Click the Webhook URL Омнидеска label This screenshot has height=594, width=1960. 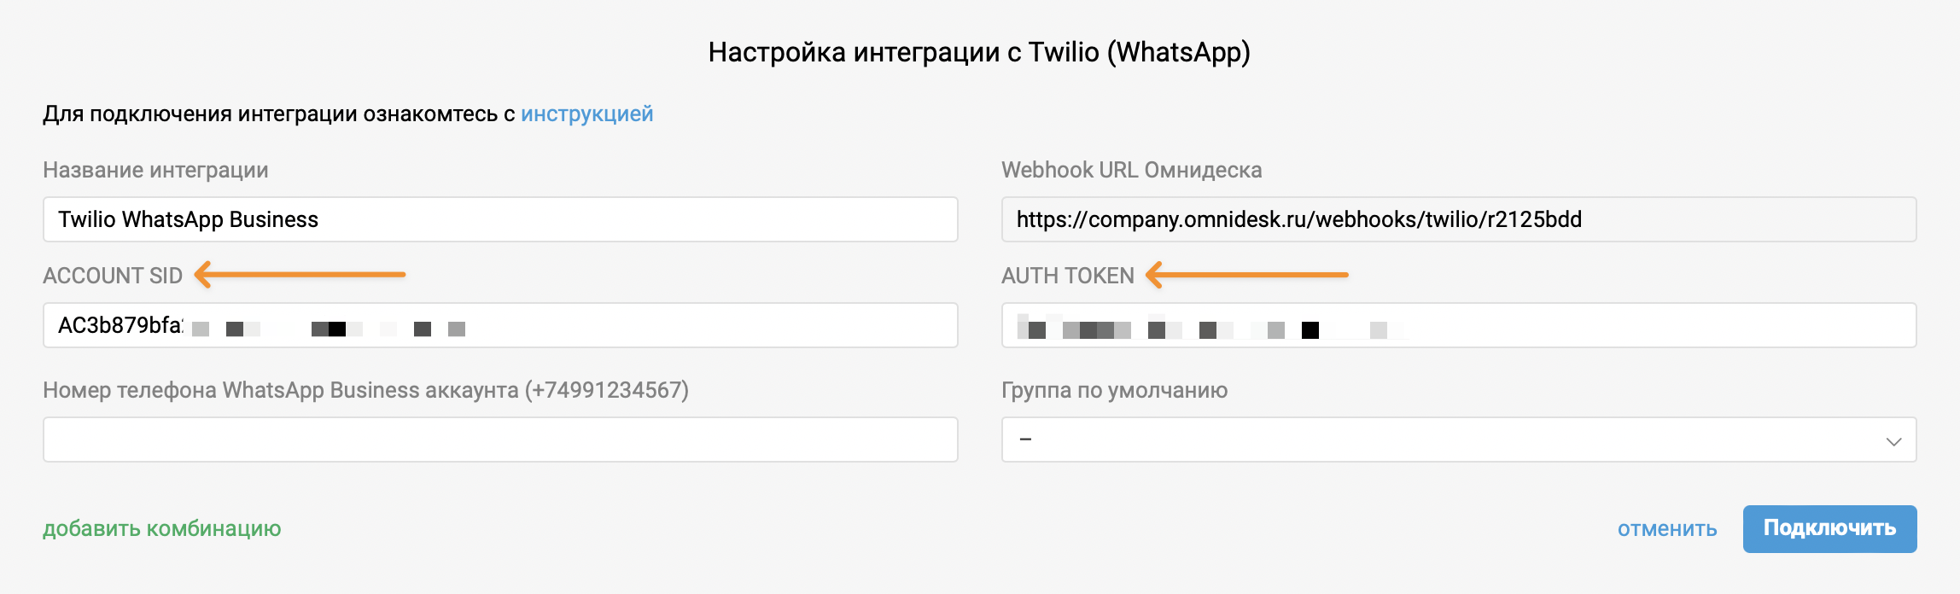1132,170
